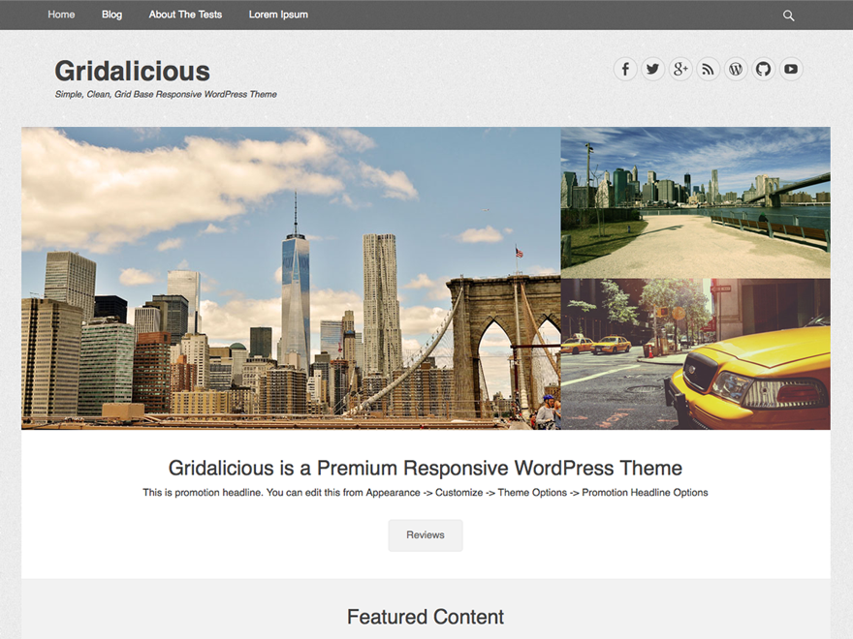
Task: Click the site tagline text
Action: point(166,95)
